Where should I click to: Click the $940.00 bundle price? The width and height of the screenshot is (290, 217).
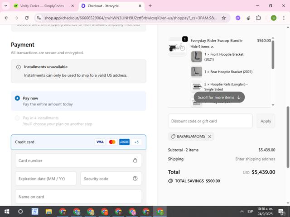coord(264,41)
